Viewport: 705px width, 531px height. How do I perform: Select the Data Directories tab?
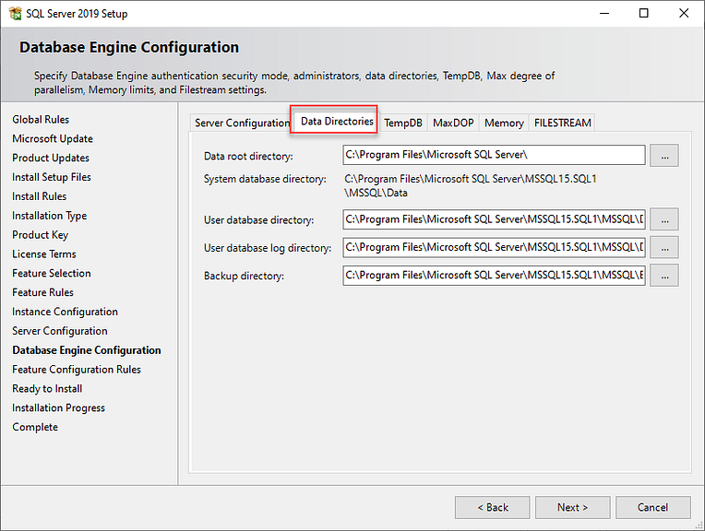(337, 122)
